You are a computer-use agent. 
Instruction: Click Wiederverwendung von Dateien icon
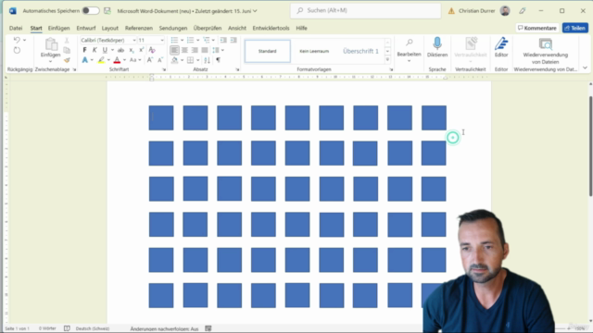546,43
